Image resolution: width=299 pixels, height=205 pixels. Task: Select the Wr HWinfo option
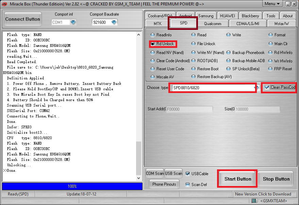(280, 61)
